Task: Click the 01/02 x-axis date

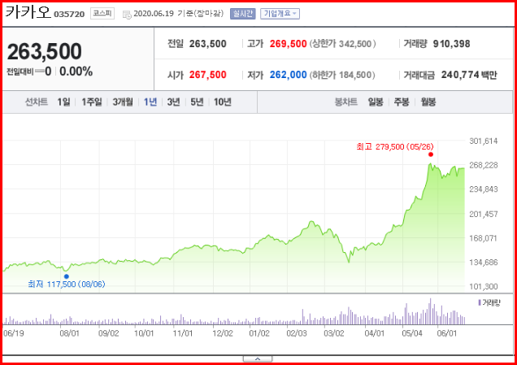Action: point(259,333)
